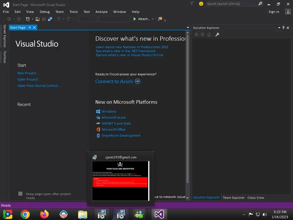The width and height of the screenshot is (293, 220).
Task: Open the Solution Platforms combo box
Action: click(x=114, y=19)
